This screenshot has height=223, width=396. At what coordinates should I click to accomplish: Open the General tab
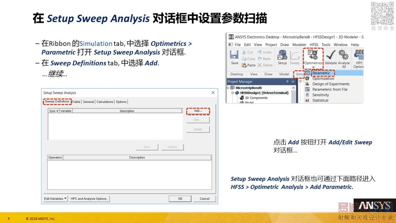(88, 102)
